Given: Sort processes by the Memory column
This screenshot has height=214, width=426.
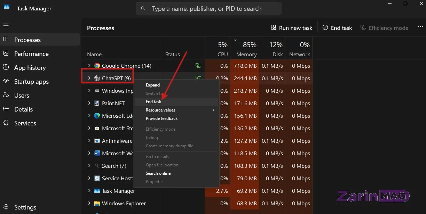Looking at the screenshot, I should pos(245,48).
